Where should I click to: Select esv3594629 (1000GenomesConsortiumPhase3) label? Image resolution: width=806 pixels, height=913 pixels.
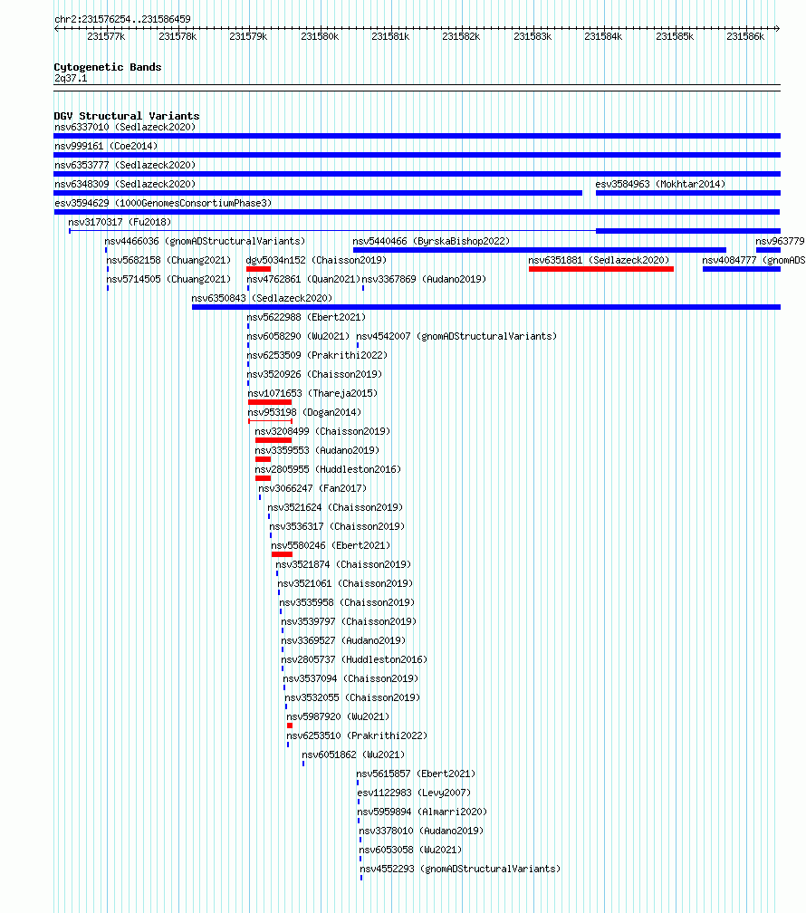163,203
